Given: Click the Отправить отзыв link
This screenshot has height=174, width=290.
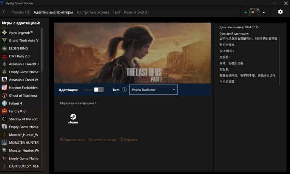Looking at the screenshot, I should (102, 139).
